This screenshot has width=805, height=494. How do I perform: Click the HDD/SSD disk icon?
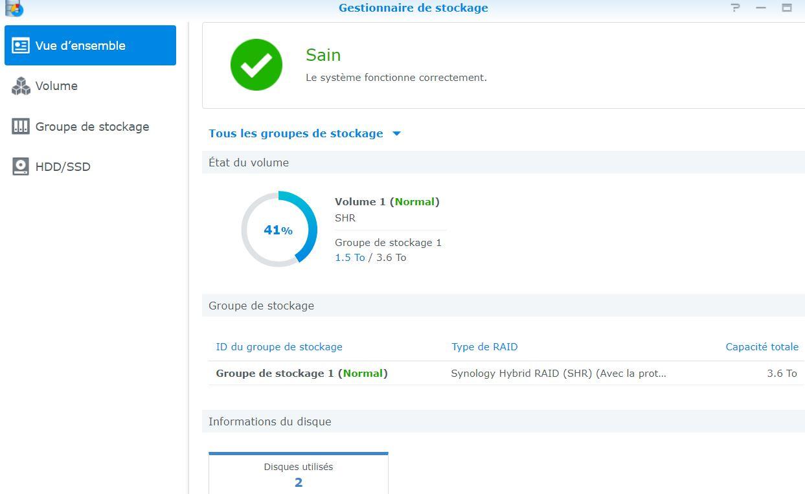(x=21, y=166)
